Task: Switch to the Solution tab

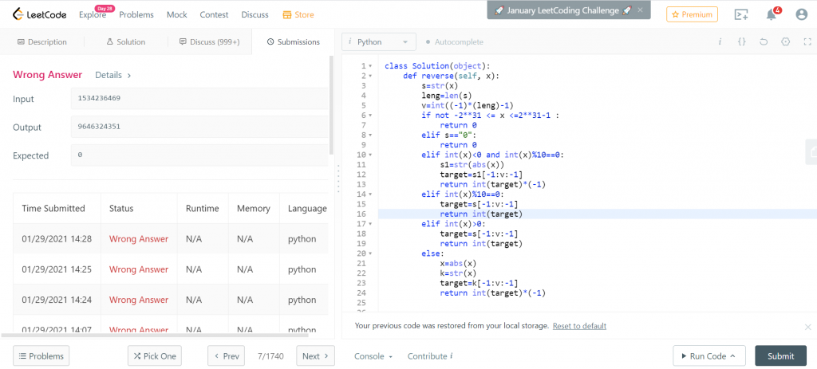Action: click(125, 41)
